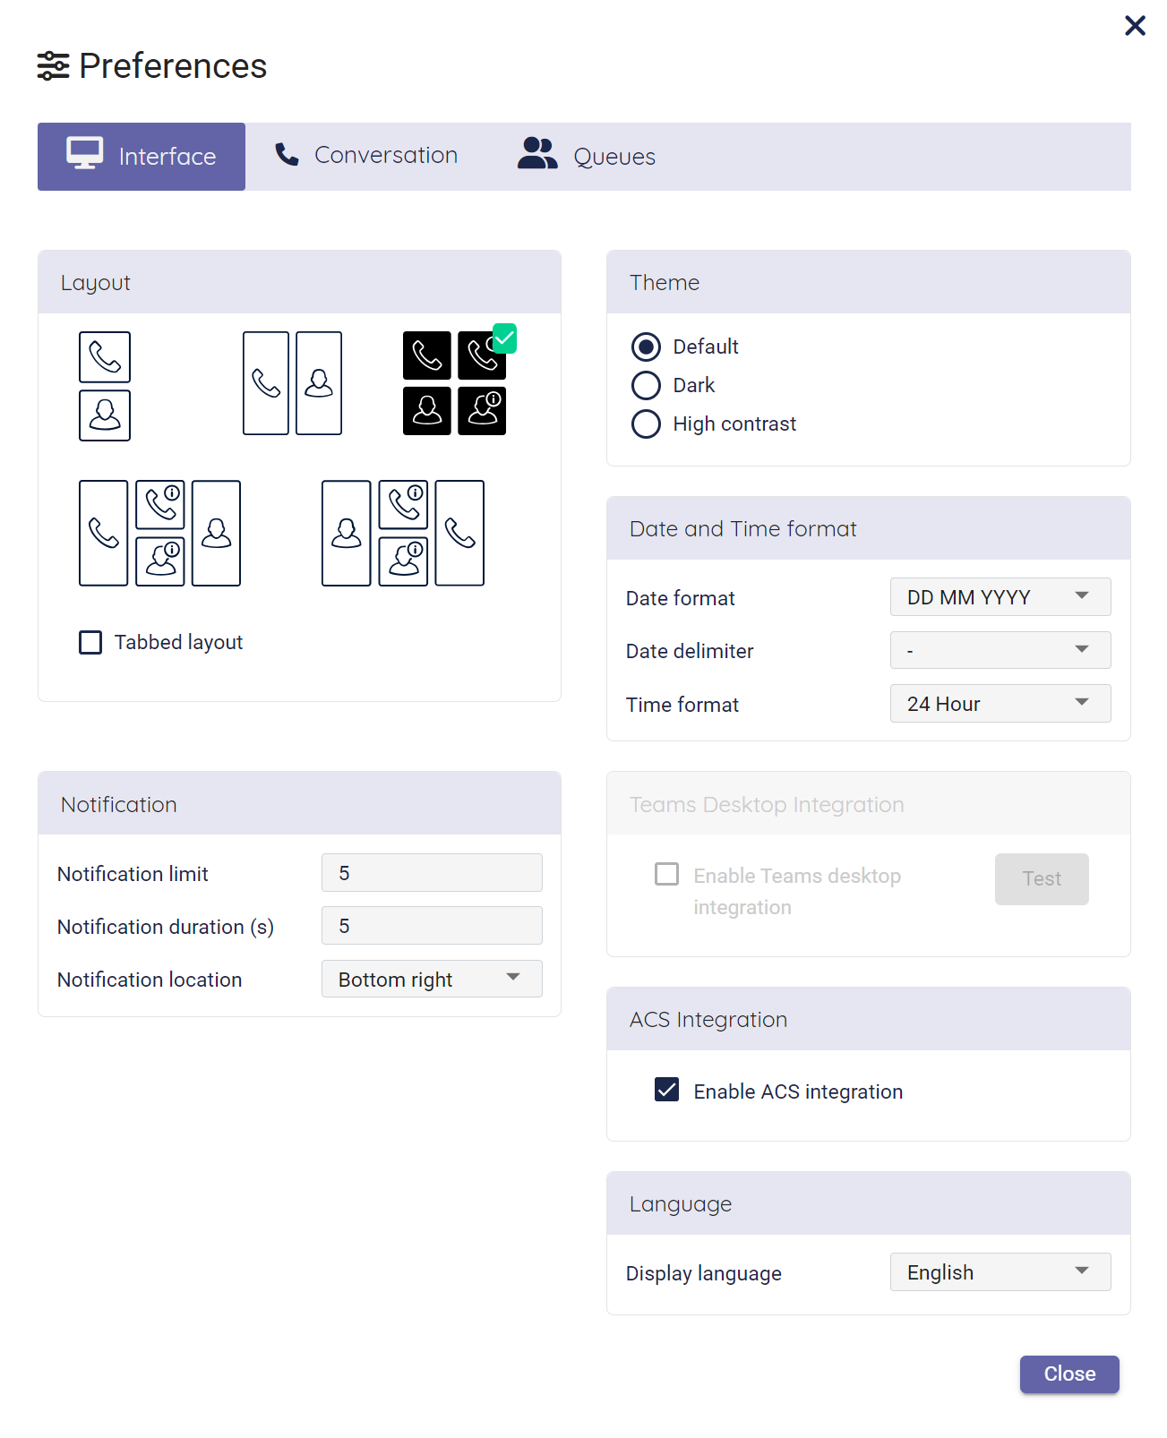Open the Queues tab
The width and height of the screenshot is (1167, 1438).
click(587, 156)
